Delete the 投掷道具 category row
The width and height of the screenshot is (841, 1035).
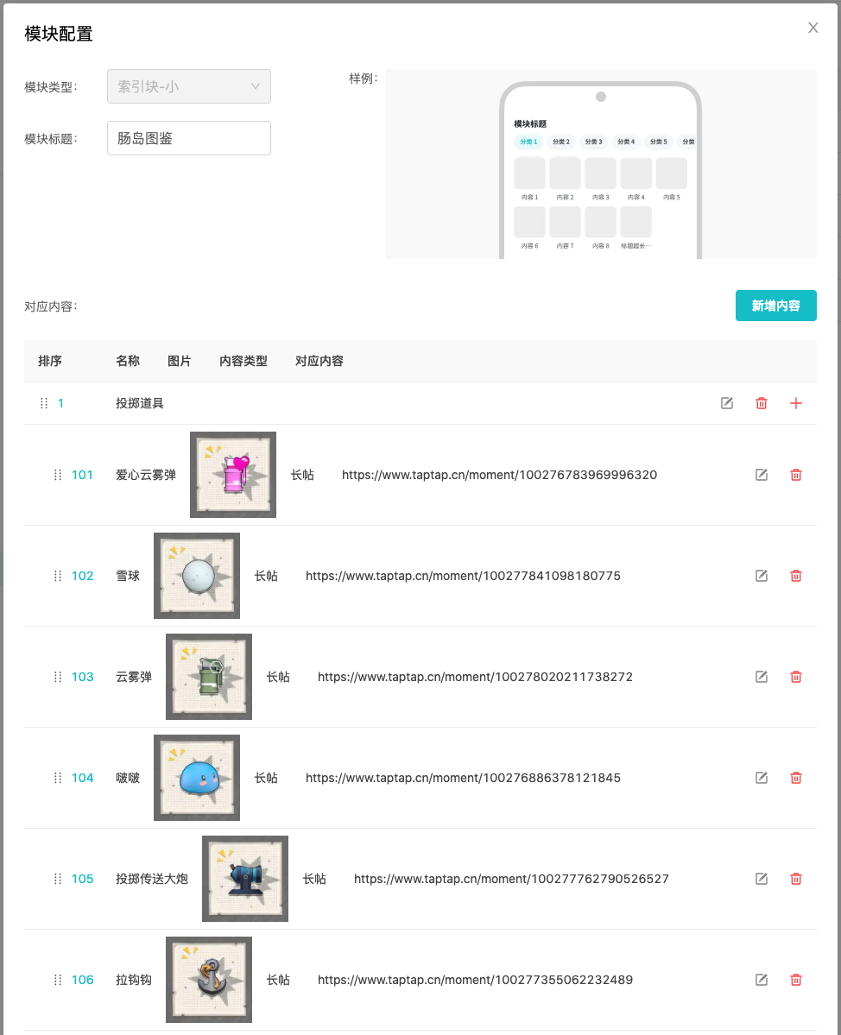click(x=762, y=403)
